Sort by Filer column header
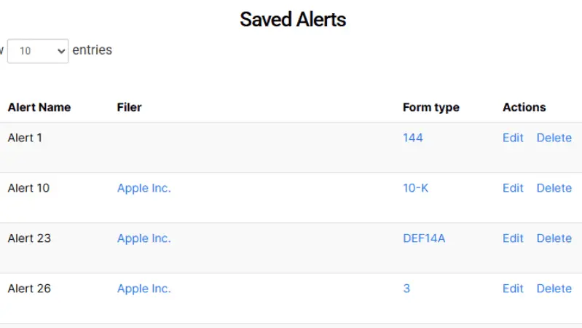Screen dimensions: 582x328 pyautogui.click(x=129, y=107)
